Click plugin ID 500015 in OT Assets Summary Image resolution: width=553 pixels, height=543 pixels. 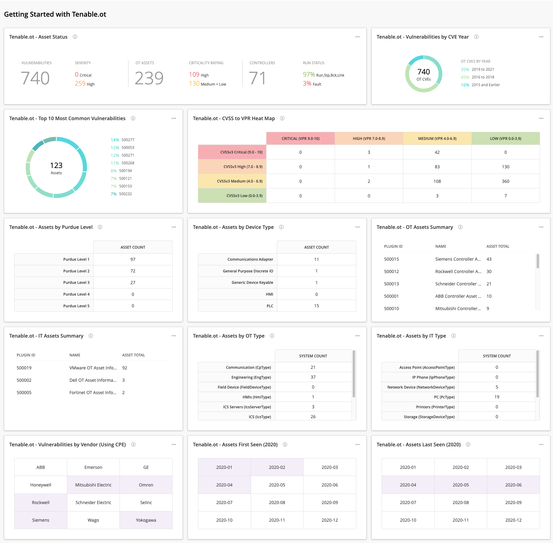point(391,259)
